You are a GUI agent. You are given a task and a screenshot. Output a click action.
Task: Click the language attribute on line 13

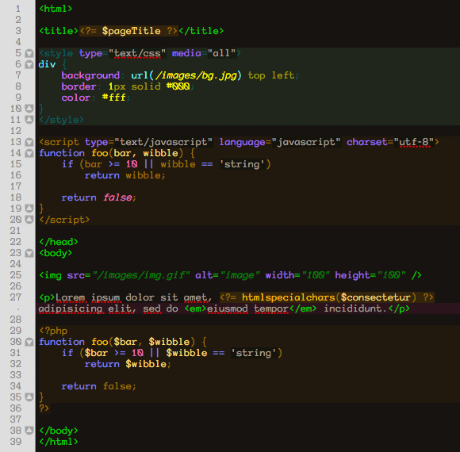coord(242,143)
